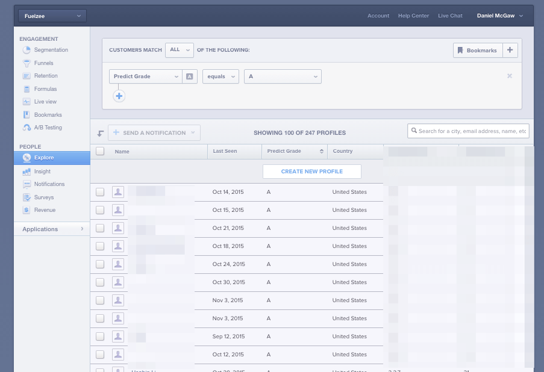Screen dimensions: 544x372
Task: Click the Revenue dollar icon
Action: [x=27, y=210]
